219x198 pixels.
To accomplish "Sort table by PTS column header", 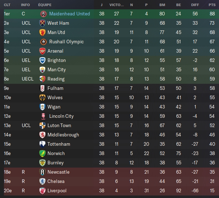I will click(x=212, y=5).
